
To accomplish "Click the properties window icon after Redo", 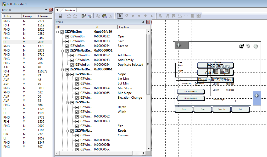I will (83, 16).
